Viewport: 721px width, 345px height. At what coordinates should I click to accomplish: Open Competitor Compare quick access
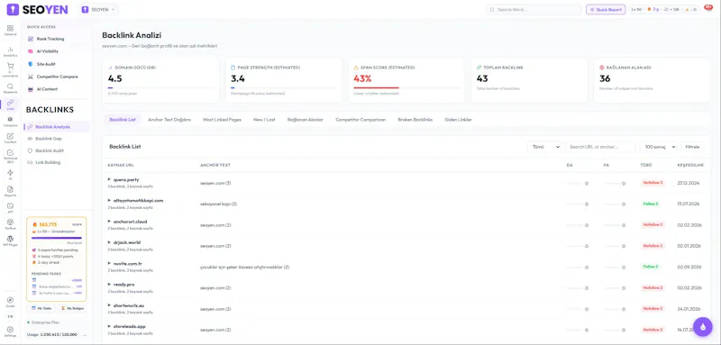[x=57, y=77]
